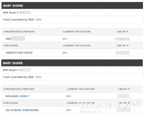The height and width of the screenshot is (115, 145).
Task: Click the blurred CAE/IPI number beside KIM
Action: tap(122, 39)
